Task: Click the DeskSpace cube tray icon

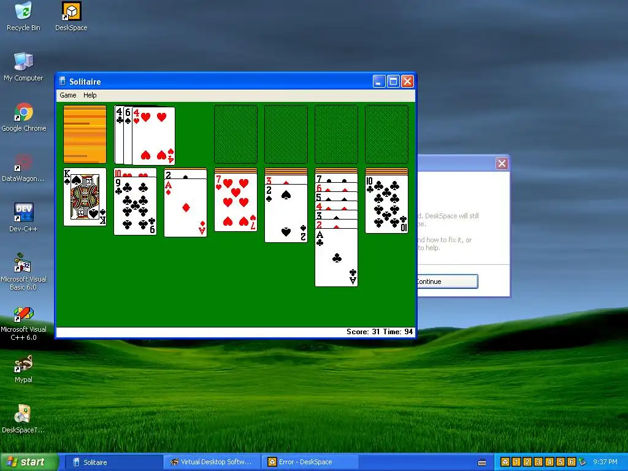Action: [505, 462]
